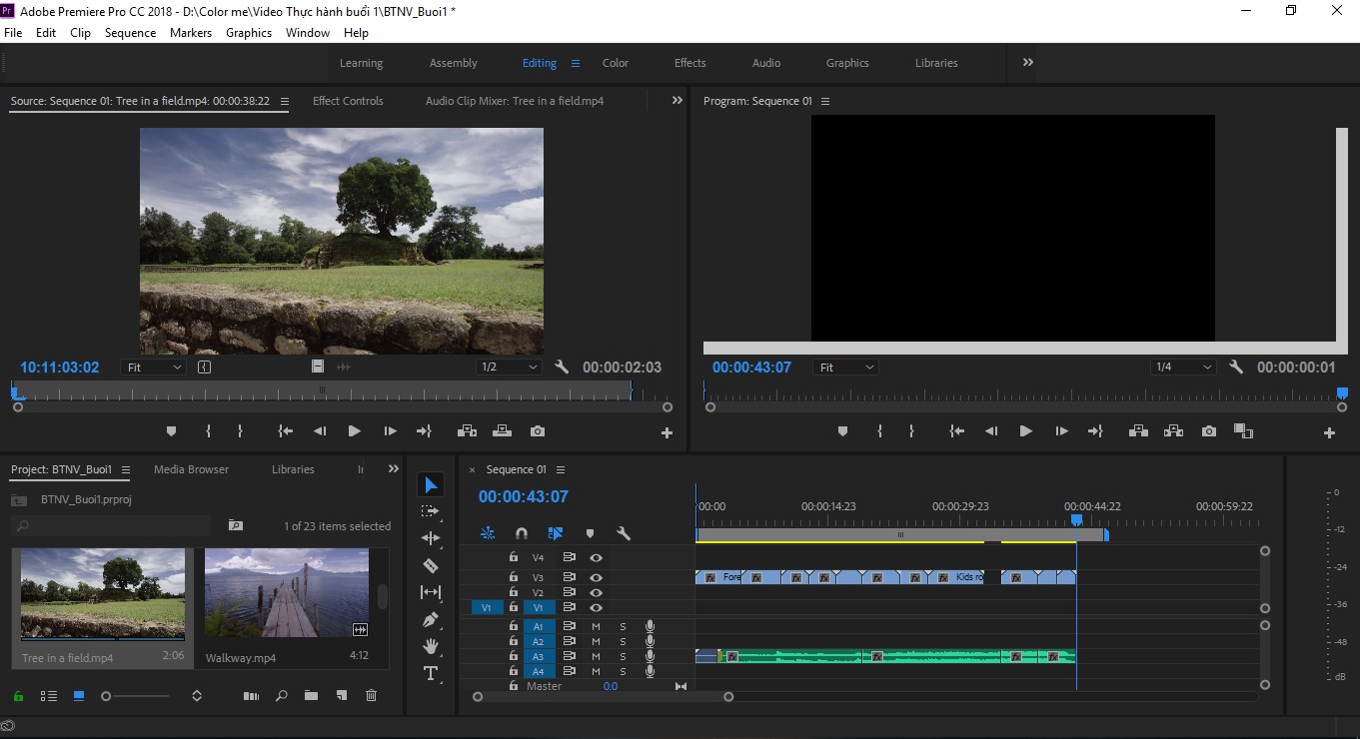
Task: Click the trash icon in Project panel
Action: pos(371,696)
